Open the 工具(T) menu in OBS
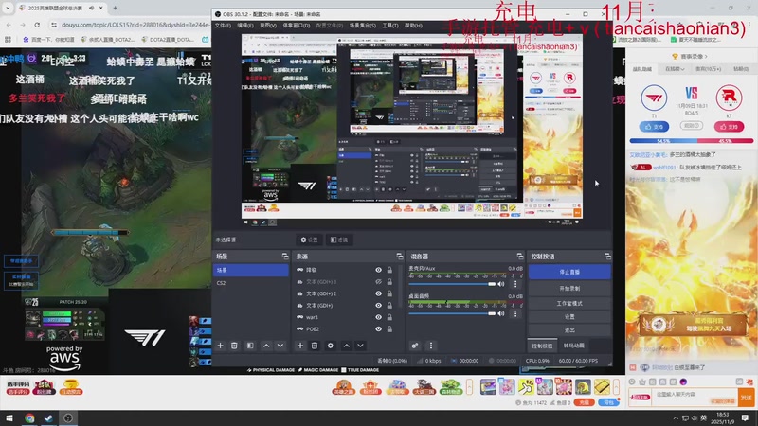Screen dimensions: 758x426 pos(390,26)
